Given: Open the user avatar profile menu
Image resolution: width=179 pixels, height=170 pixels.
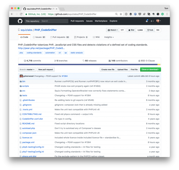Looking at the screenshot, I should 159,21.
